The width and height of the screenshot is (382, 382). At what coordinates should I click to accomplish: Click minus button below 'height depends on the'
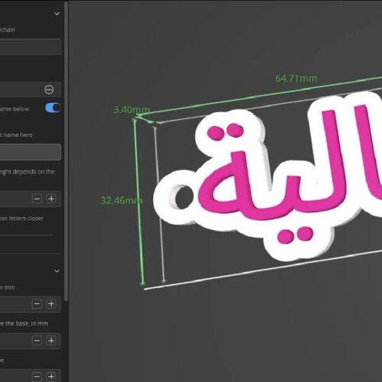coord(37,199)
